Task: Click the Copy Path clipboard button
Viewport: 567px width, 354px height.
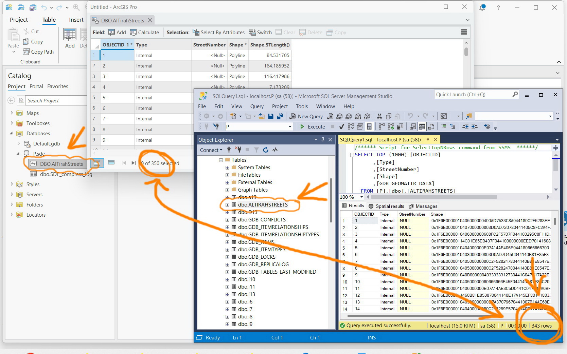Action: [x=38, y=52]
